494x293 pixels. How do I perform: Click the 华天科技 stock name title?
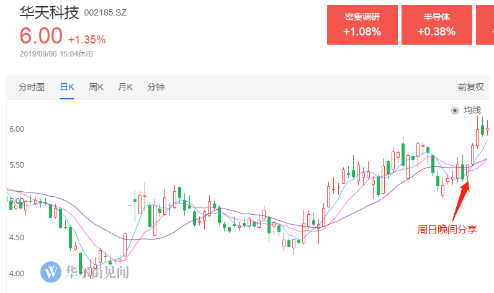pyautogui.click(x=49, y=12)
